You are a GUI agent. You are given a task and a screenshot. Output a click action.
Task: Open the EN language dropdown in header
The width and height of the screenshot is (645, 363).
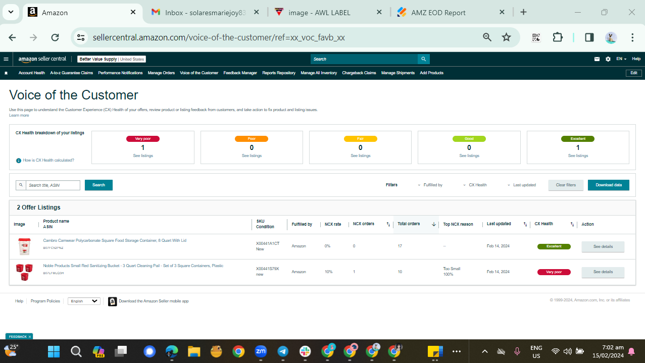[x=621, y=59]
